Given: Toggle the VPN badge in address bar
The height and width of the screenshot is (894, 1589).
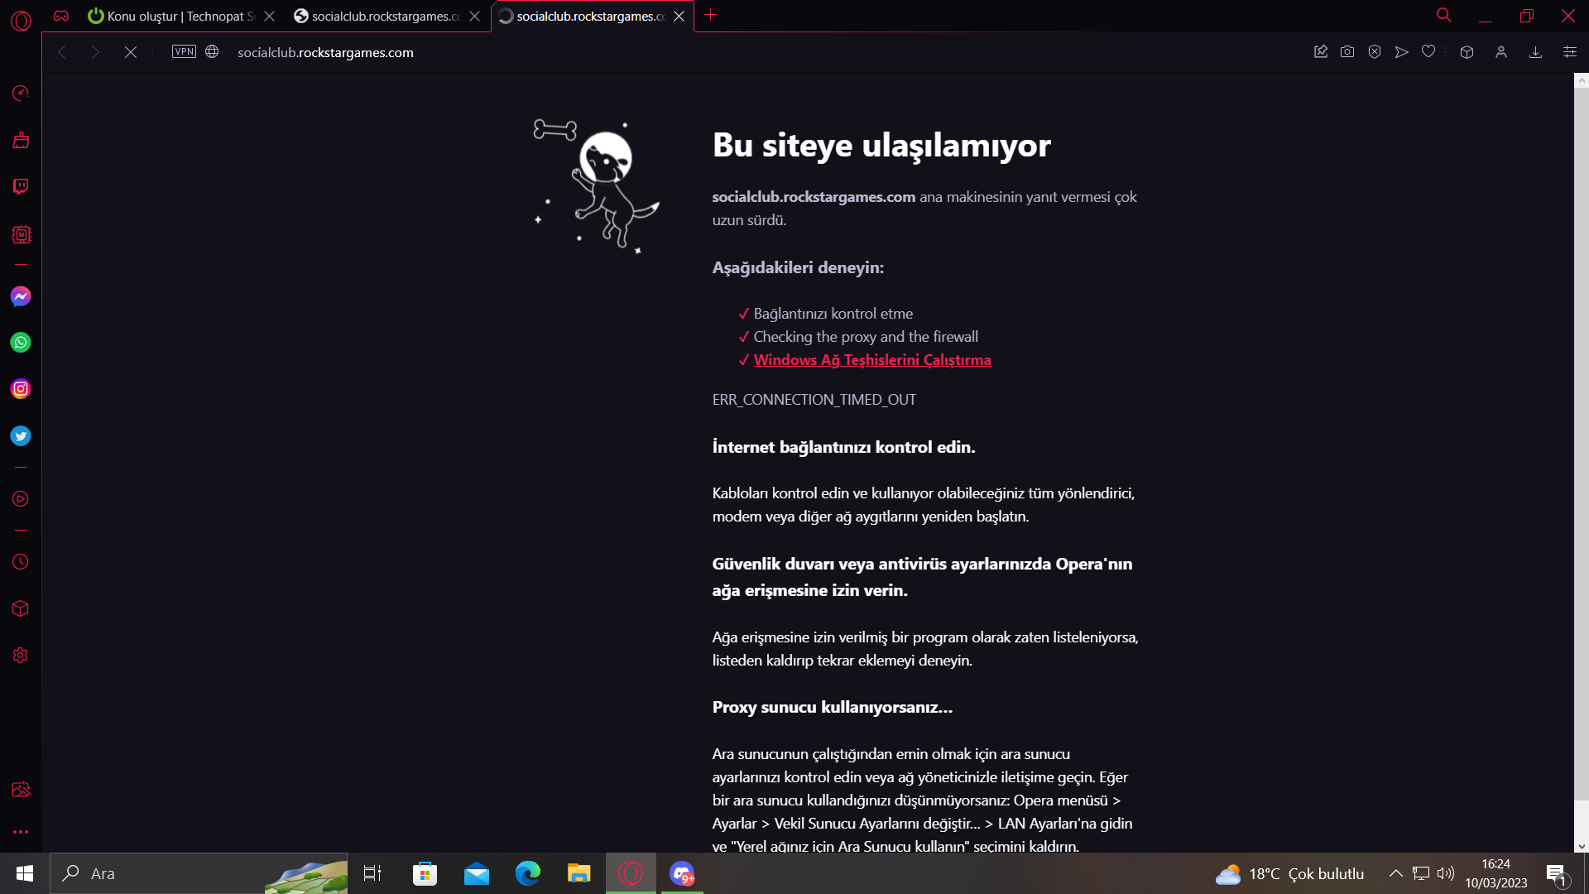Looking at the screenshot, I should 184,52.
